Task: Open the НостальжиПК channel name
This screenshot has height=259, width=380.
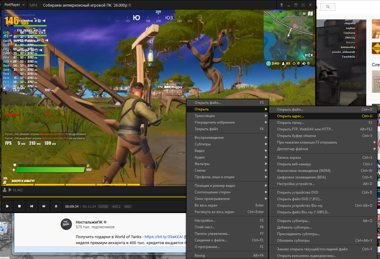Action: (x=89, y=222)
